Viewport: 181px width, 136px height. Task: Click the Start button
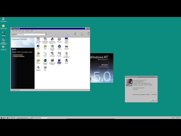(3, 118)
